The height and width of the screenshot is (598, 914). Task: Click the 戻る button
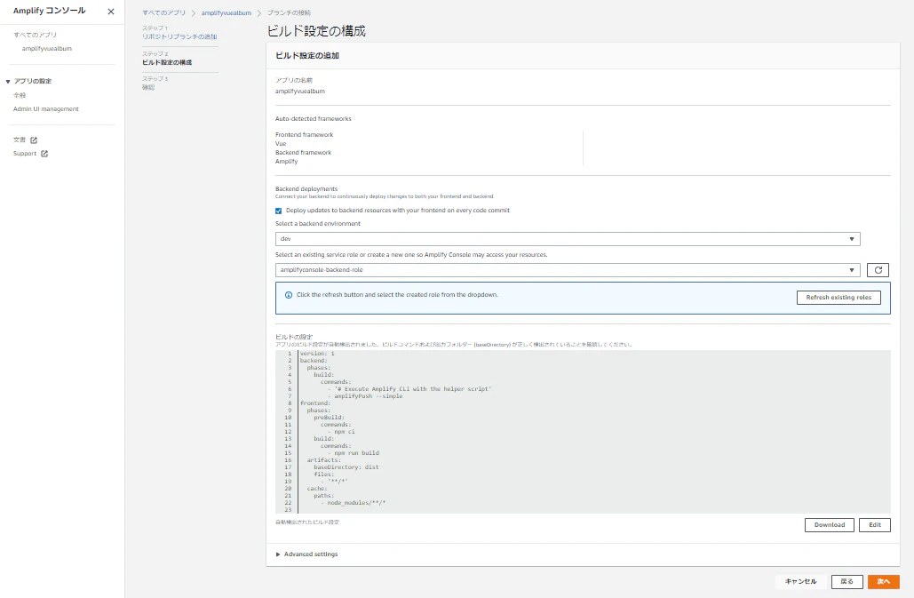(846, 582)
